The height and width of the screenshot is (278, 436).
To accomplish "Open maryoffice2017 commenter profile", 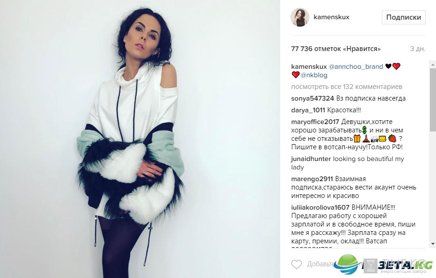I will click(315, 122).
